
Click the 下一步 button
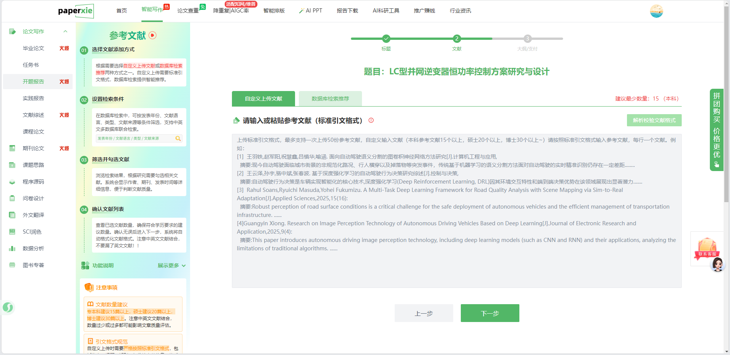coord(490,313)
